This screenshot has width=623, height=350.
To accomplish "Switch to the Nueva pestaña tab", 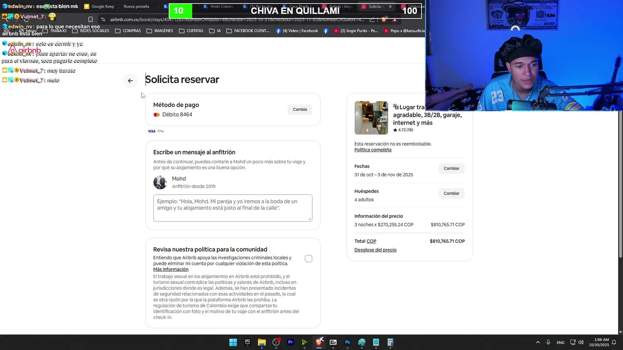I will (136, 6).
